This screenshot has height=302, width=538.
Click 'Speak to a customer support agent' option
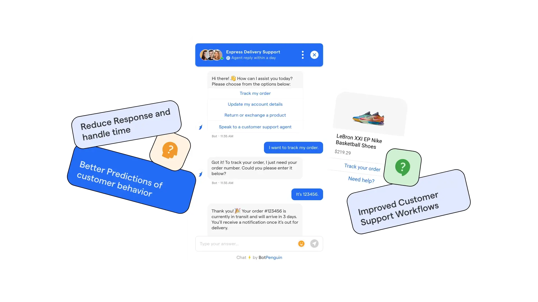255,127
